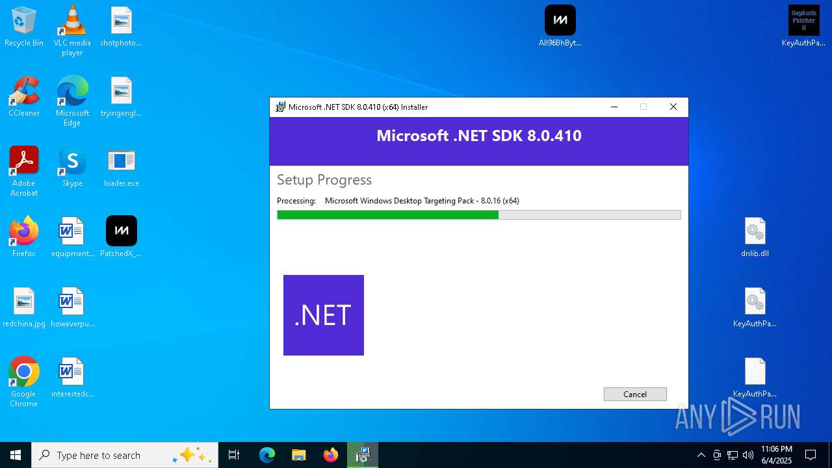Screen dimensions: 832x468
Task: Open the notification center icon
Action: pos(811,455)
